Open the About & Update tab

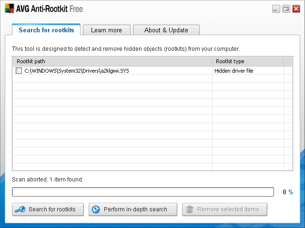[x=166, y=30]
